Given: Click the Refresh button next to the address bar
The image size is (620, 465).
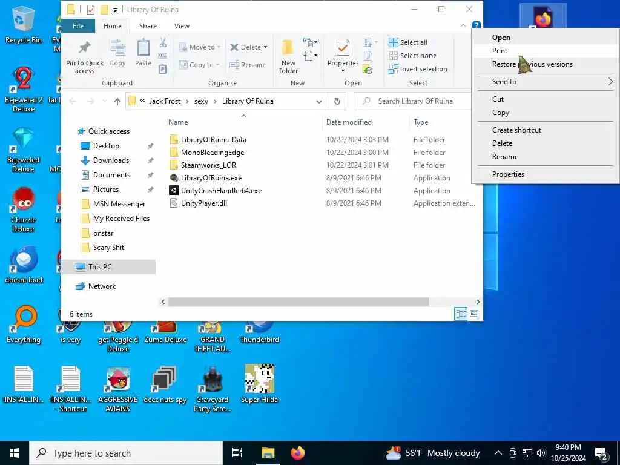Looking at the screenshot, I should (337, 101).
